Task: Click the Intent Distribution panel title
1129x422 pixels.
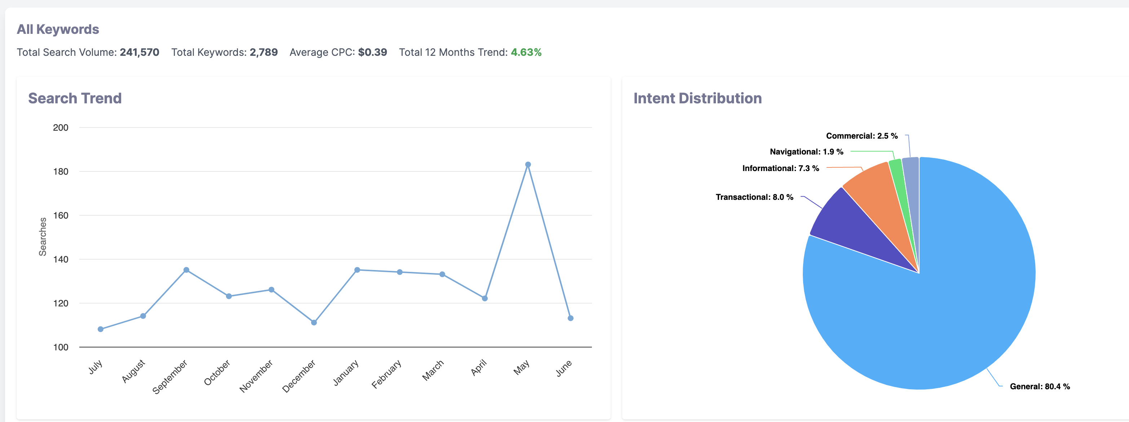Action: [698, 98]
